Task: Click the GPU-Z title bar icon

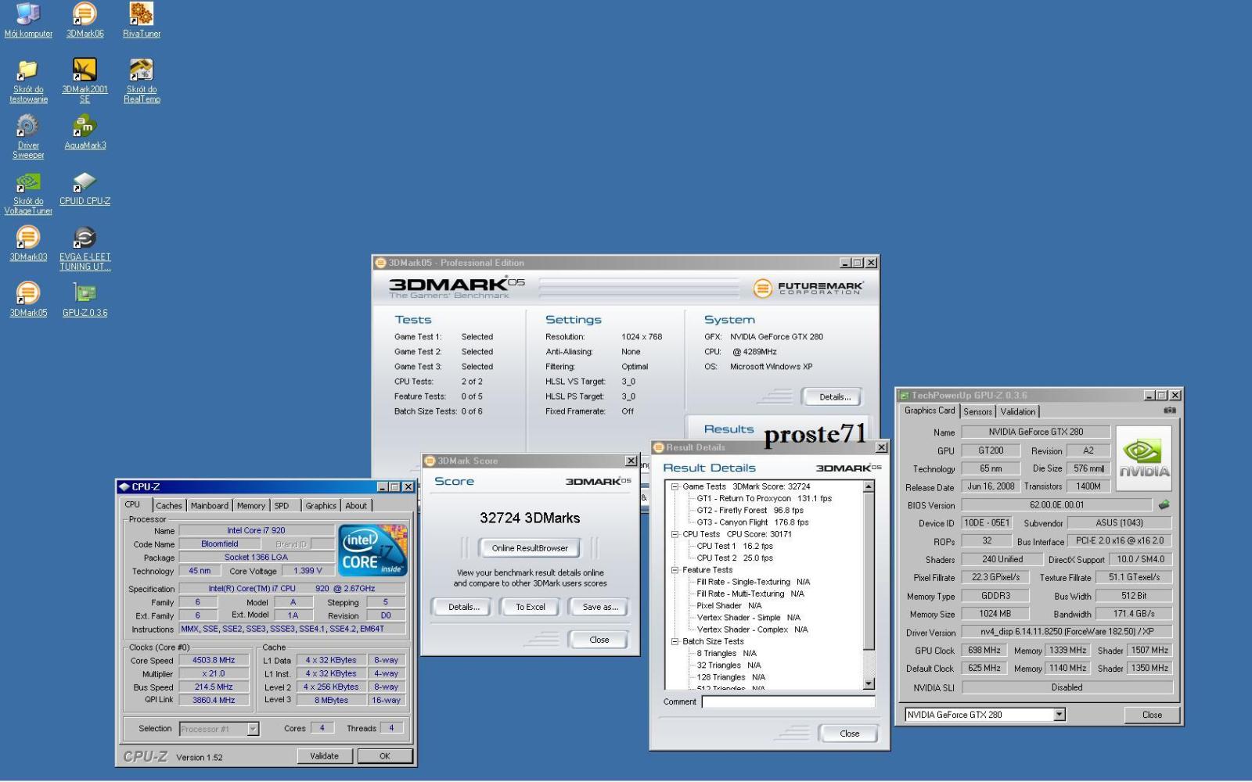Action: (x=904, y=396)
